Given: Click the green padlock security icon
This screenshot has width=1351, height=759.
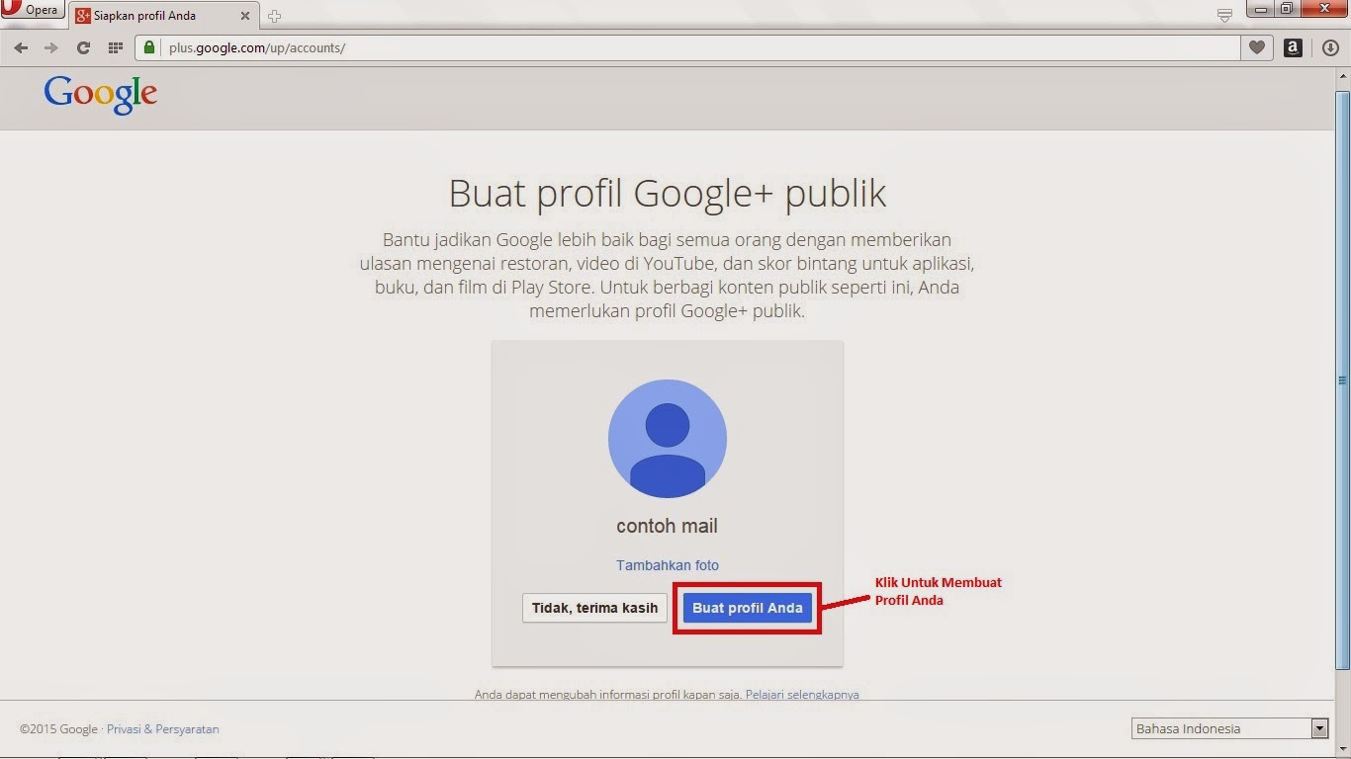Looking at the screenshot, I should pyautogui.click(x=149, y=47).
